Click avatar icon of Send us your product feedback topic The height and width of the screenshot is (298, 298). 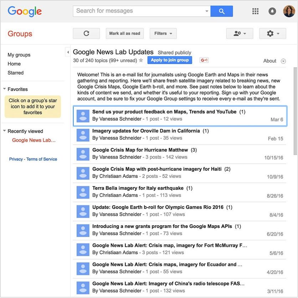(x=83, y=116)
